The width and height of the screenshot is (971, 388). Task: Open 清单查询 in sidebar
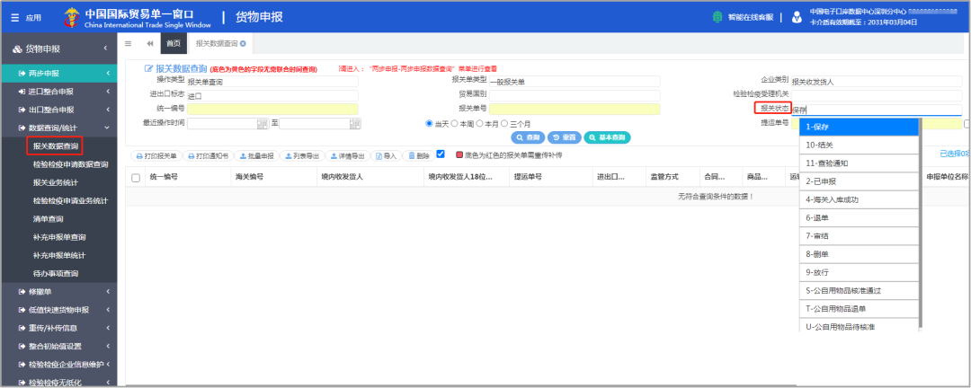[x=49, y=219]
